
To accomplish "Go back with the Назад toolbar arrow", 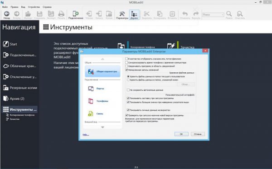I will (x=7, y=15).
